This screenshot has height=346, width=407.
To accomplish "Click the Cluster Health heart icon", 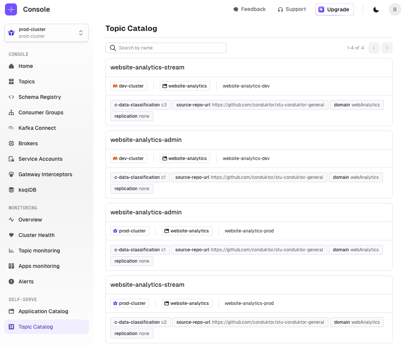I will tap(11, 235).
